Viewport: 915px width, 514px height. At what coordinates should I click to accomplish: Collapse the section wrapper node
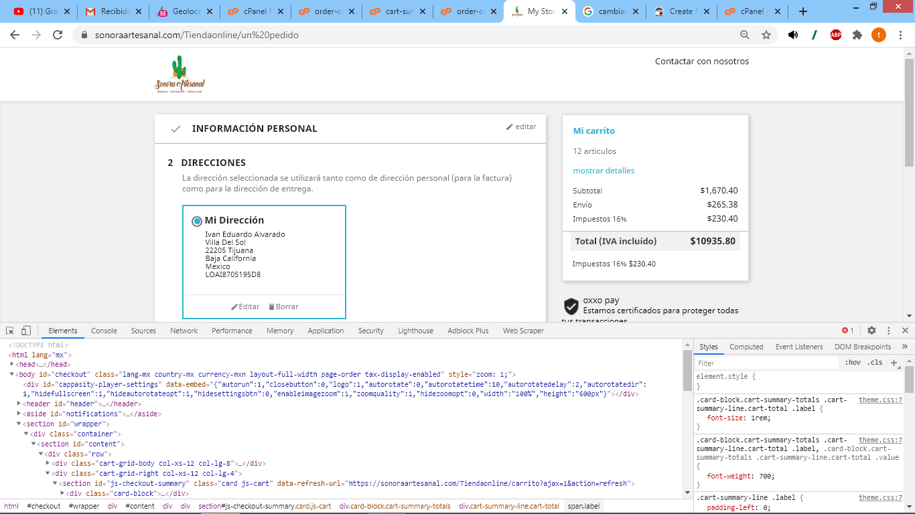click(x=19, y=424)
